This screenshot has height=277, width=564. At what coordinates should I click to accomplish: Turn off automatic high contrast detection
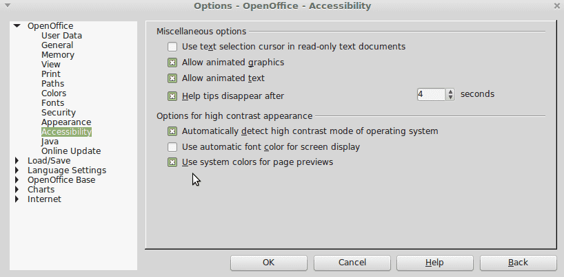[x=172, y=131]
